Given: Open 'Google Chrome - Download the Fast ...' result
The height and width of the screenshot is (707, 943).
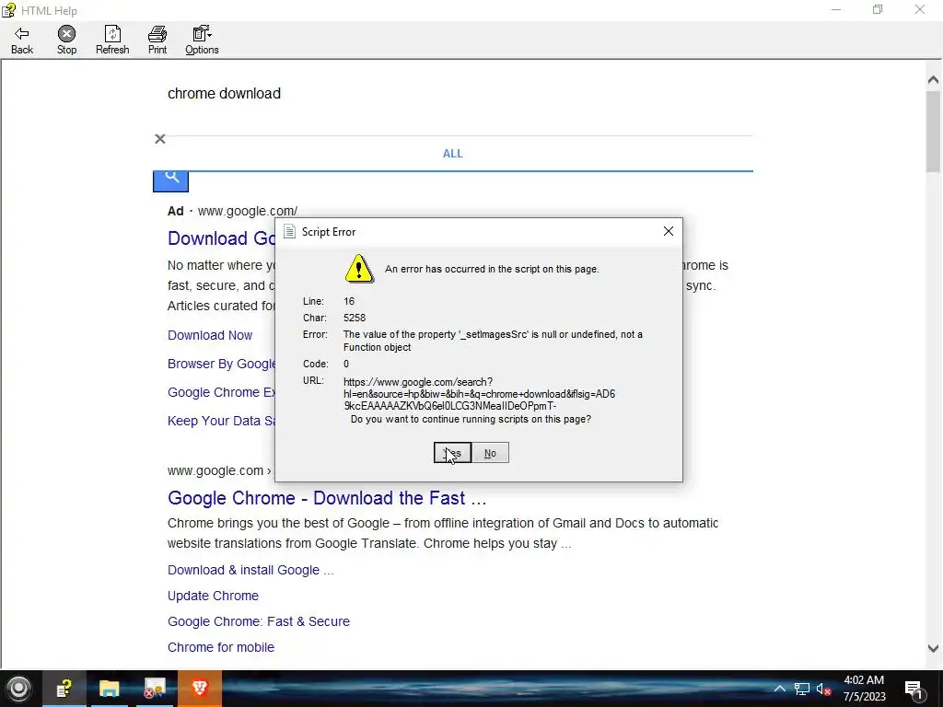Looking at the screenshot, I should 327,498.
